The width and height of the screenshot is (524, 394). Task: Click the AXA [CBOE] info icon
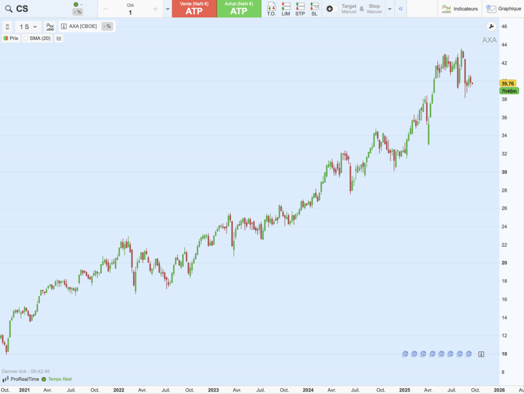click(63, 27)
